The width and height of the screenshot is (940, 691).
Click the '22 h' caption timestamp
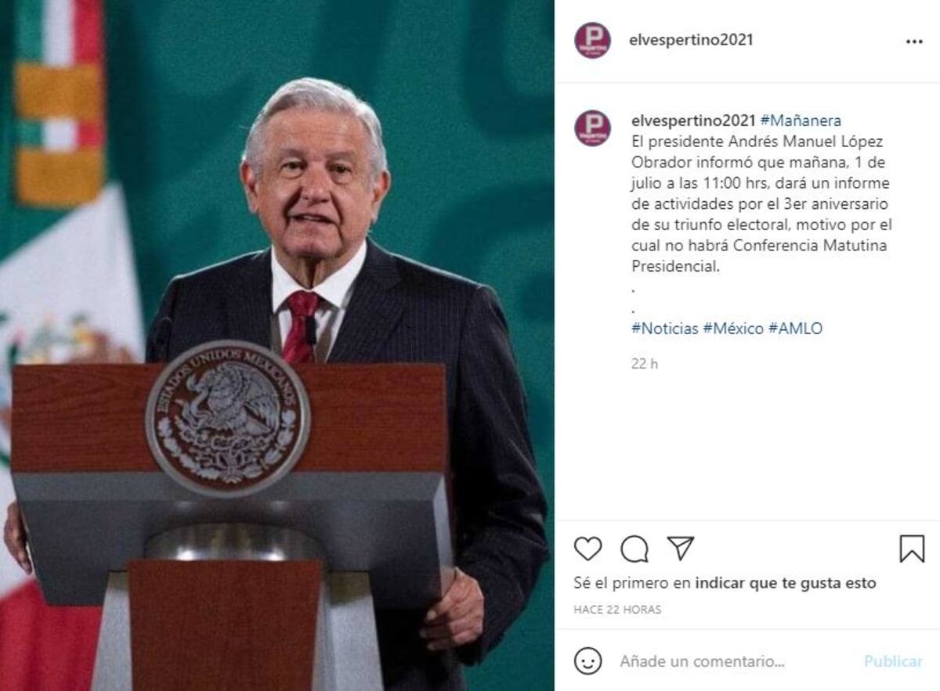645,364
